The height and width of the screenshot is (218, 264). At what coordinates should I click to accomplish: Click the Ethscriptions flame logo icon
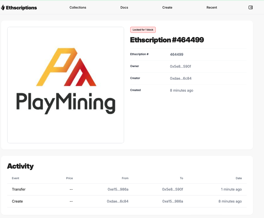(x=3, y=7)
